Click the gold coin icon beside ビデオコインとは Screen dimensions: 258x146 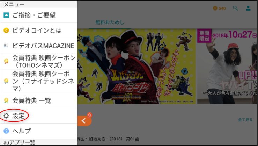click(6, 30)
